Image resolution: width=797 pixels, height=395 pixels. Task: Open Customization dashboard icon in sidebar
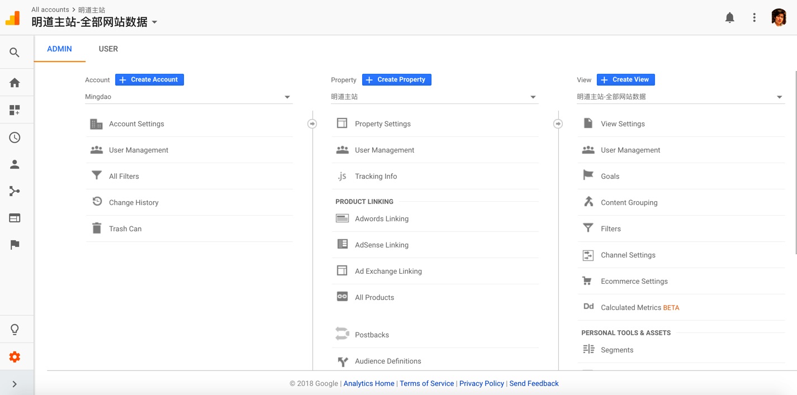(x=15, y=110)
